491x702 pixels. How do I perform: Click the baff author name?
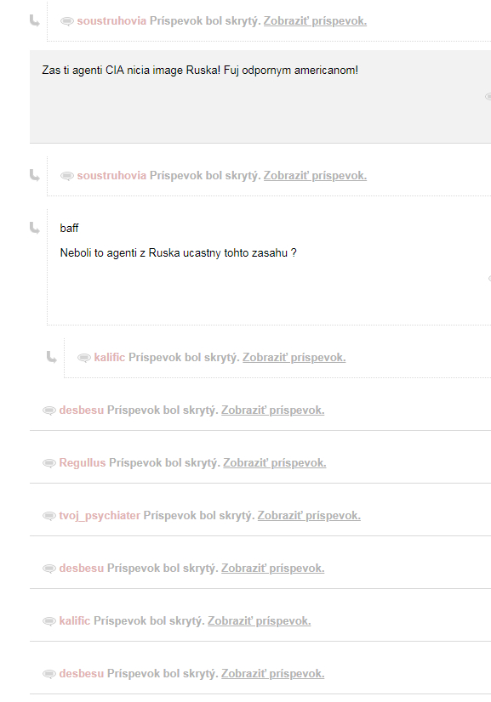69,228
